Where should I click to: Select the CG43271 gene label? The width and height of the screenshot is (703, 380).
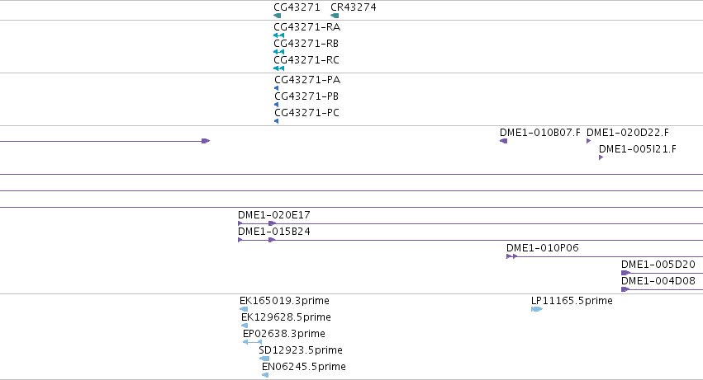297,7
